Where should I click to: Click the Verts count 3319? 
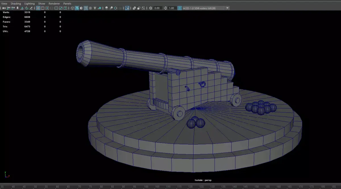(x=27, y=12)
